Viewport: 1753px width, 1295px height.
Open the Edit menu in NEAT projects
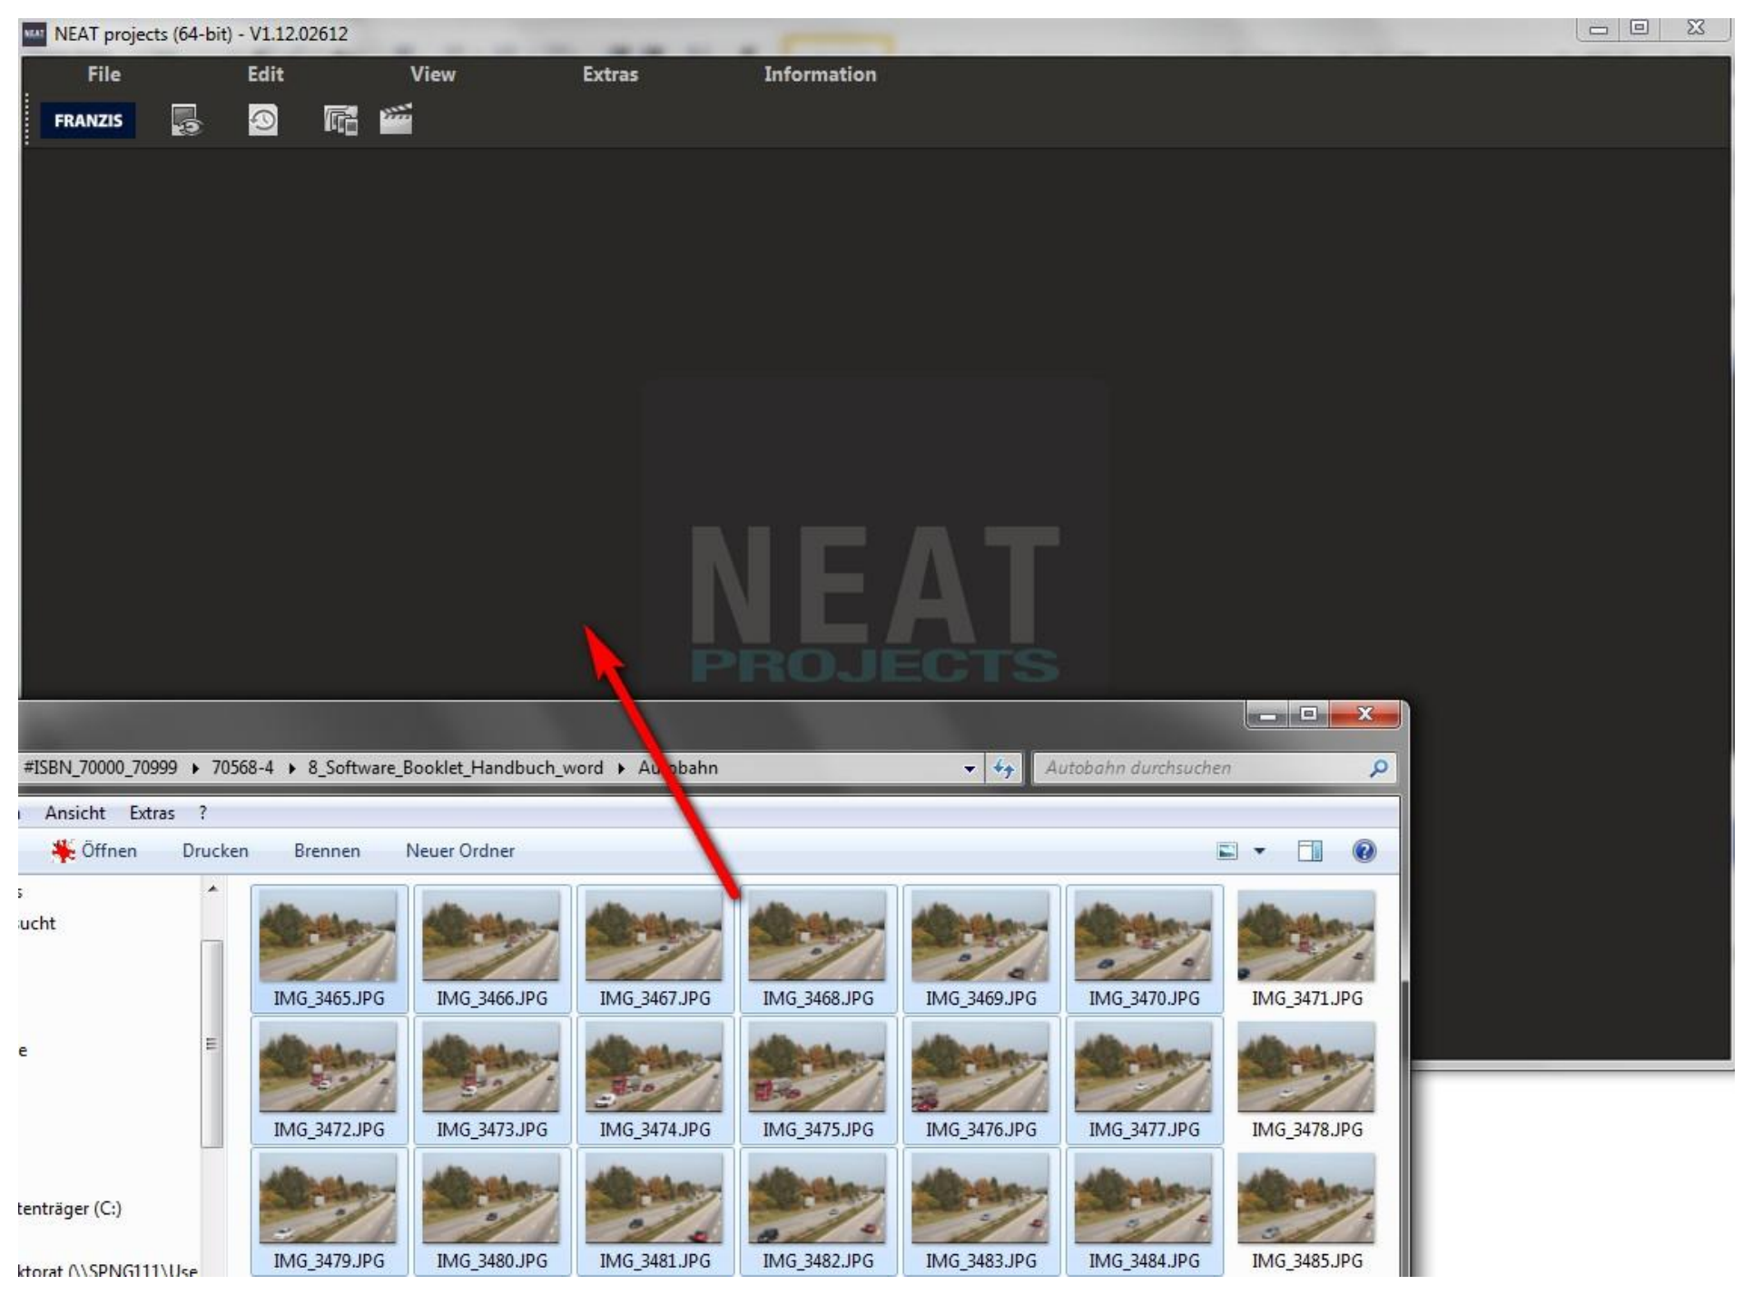click(265, 74)
